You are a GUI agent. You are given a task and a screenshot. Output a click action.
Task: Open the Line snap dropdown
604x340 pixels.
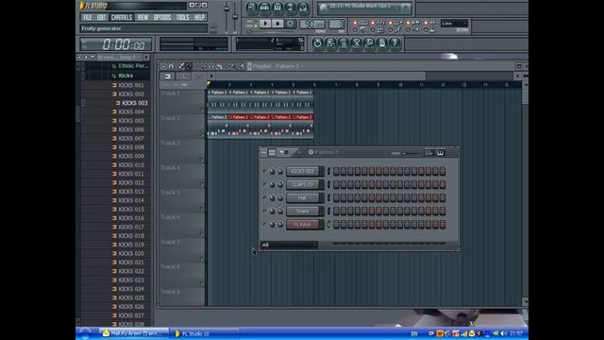[455, 24]
